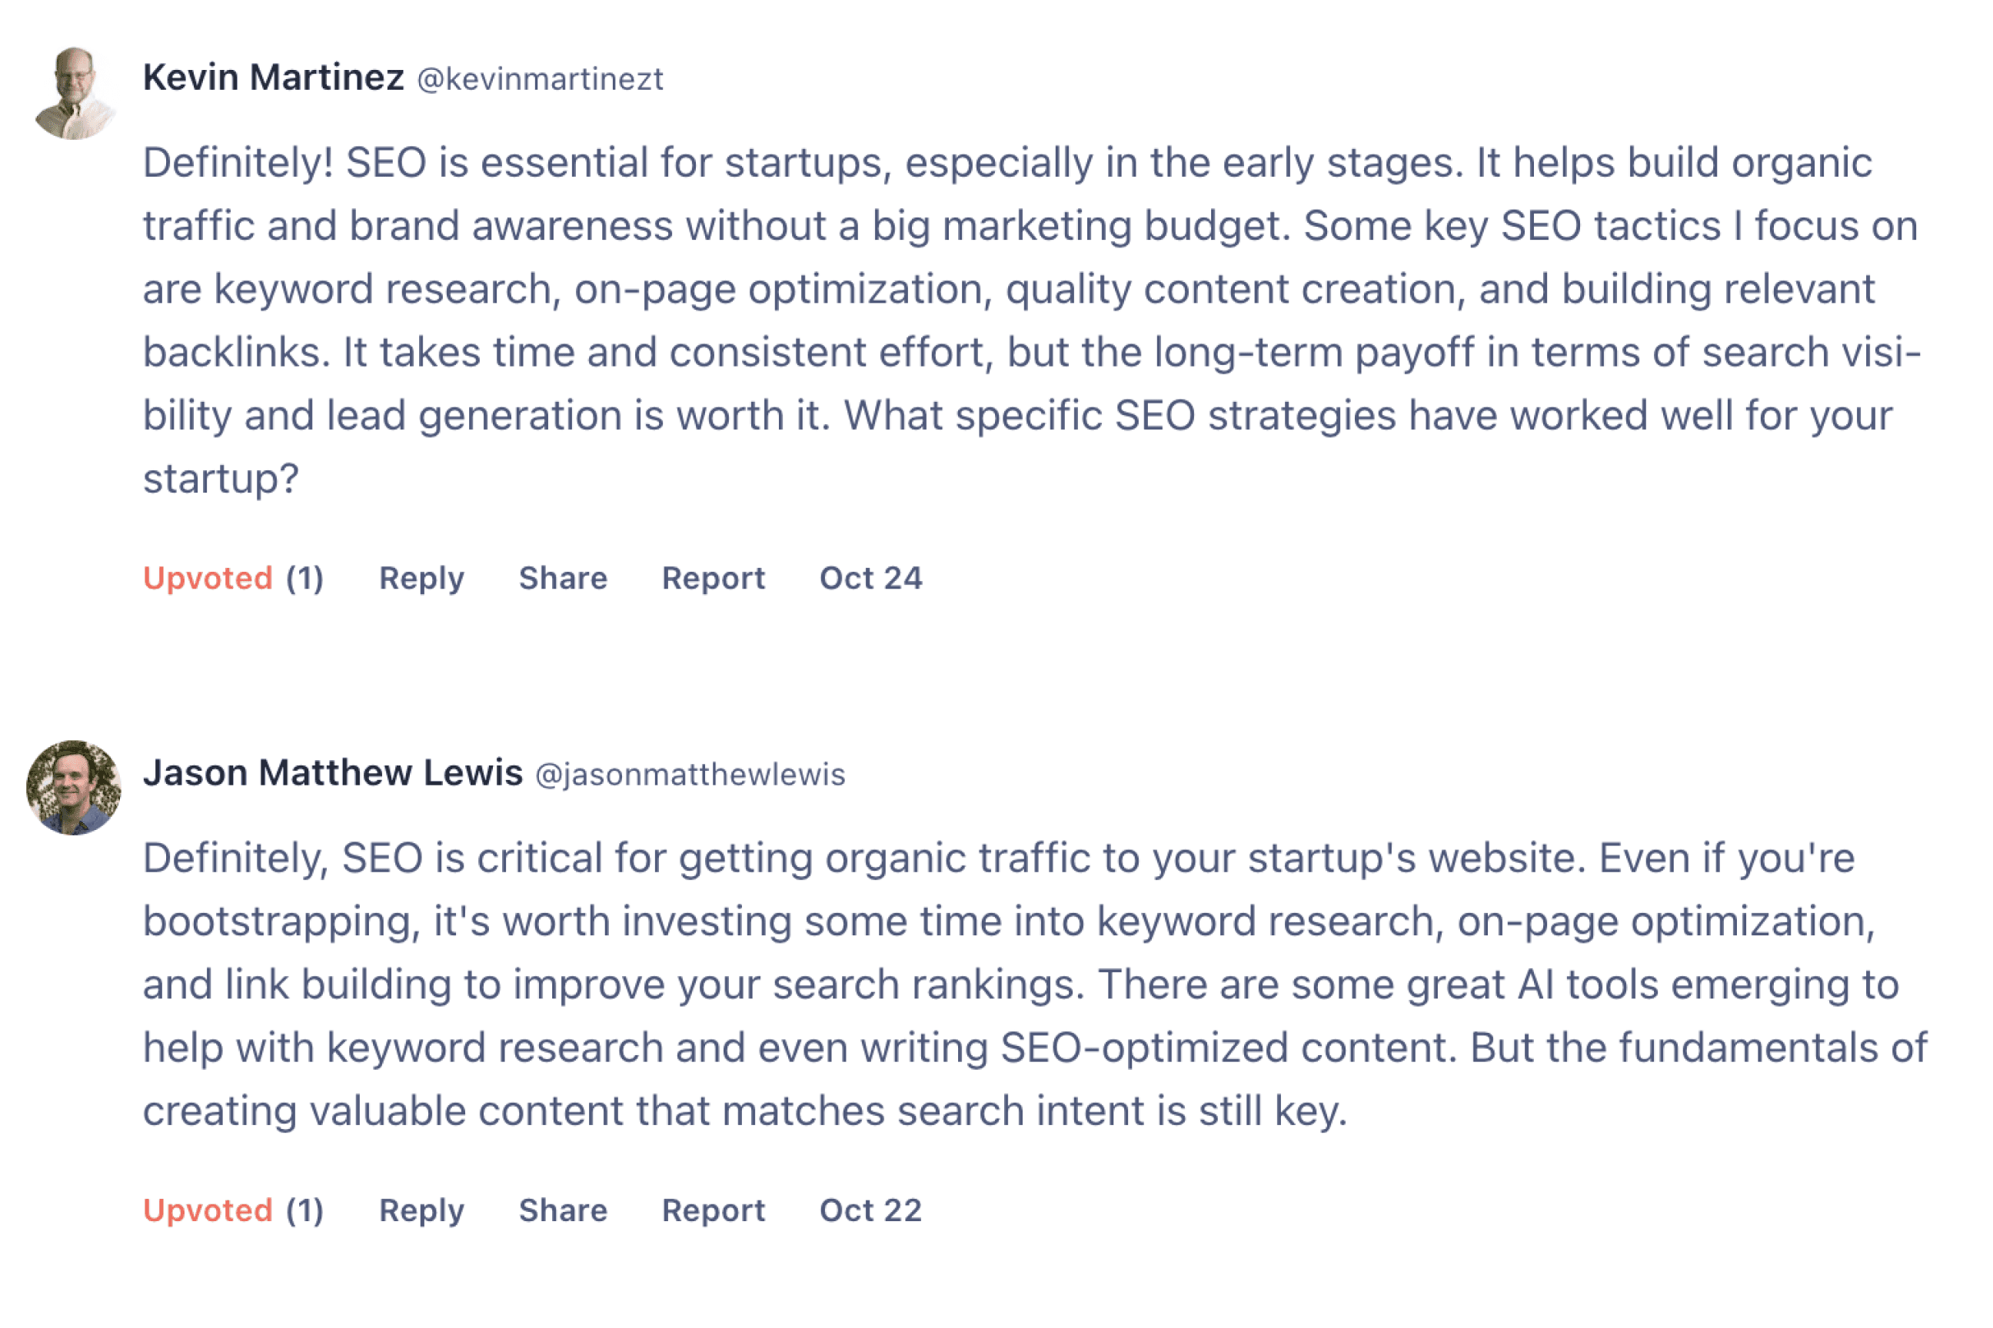The width and height of the screenshot is (1993, 1328).
Task: Open Jason Matthew Lewis's profile name link
Action: coord(332,773)
